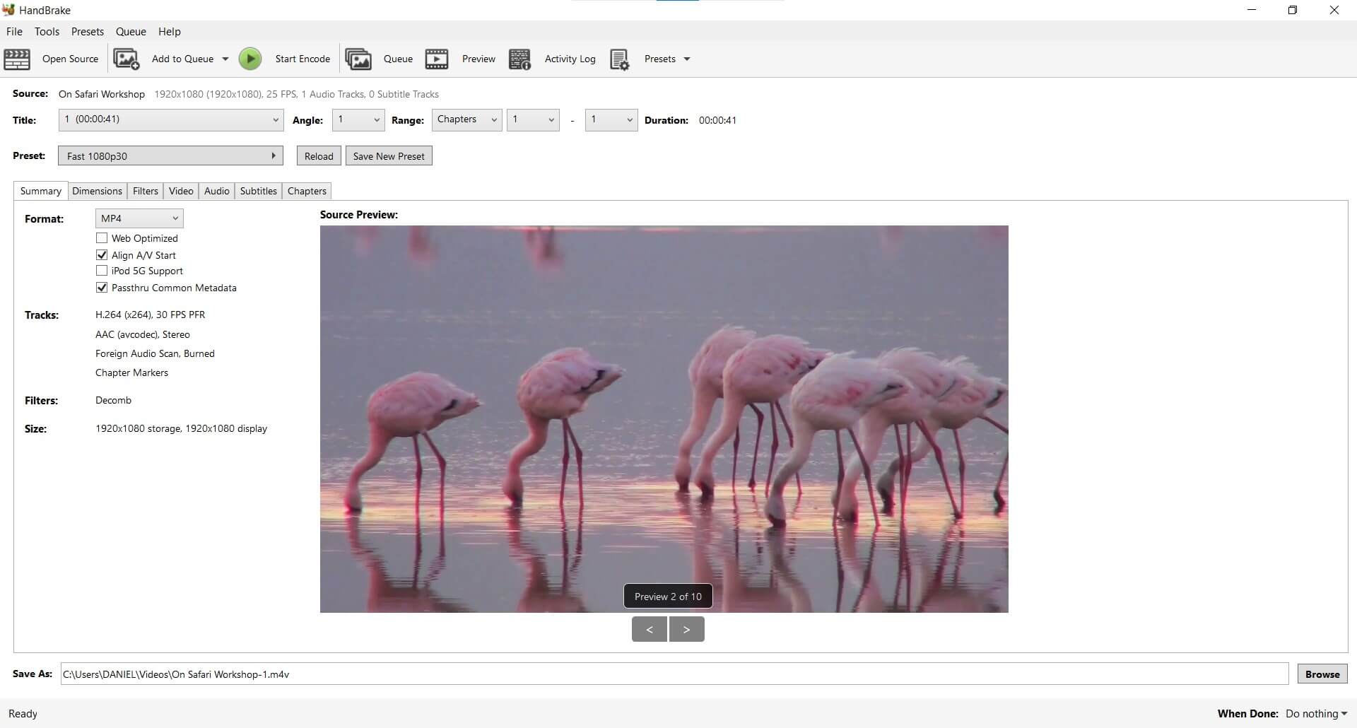Show next preview image
The height and width of the screenshot is (728, 1357).
686,629
